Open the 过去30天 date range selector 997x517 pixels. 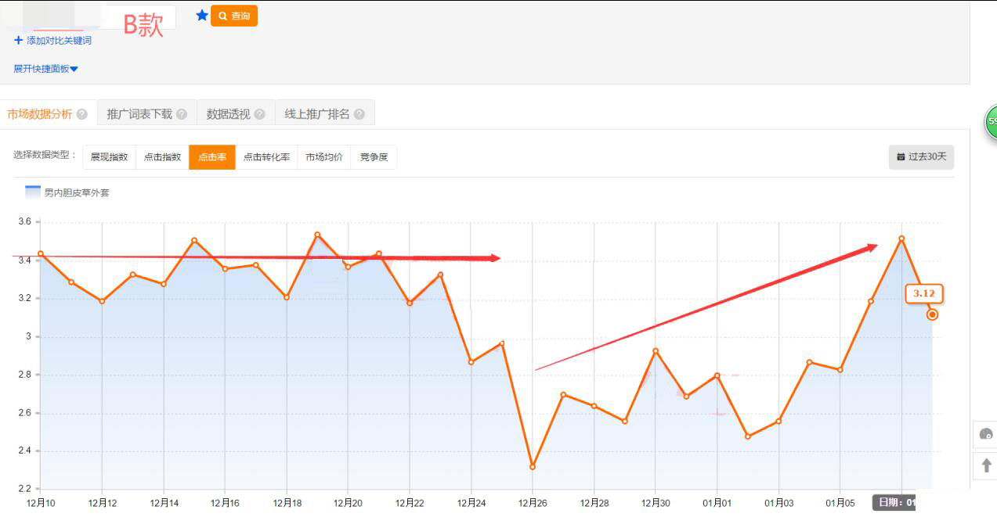(x=921, y=157)
